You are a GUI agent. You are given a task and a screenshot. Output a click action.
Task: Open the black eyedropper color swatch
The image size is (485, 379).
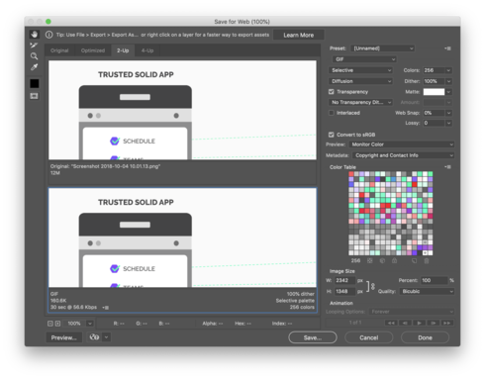tap(35, 83)
